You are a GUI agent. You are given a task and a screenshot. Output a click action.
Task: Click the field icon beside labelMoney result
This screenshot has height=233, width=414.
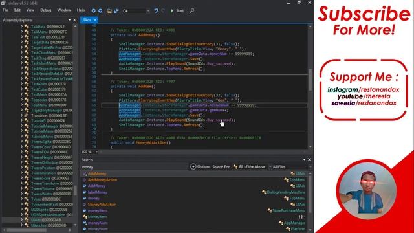point(85,192)
